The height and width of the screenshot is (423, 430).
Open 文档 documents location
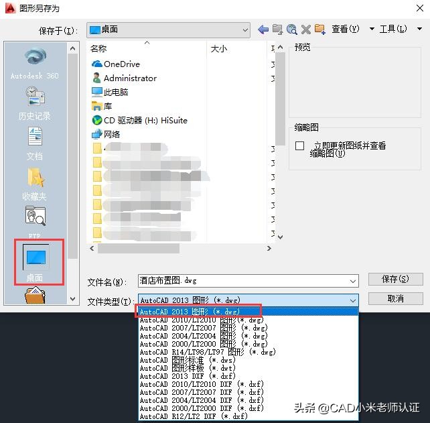(35, 144)
